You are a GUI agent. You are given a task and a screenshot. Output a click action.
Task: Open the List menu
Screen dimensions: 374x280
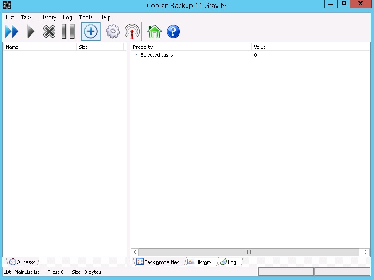10,17
